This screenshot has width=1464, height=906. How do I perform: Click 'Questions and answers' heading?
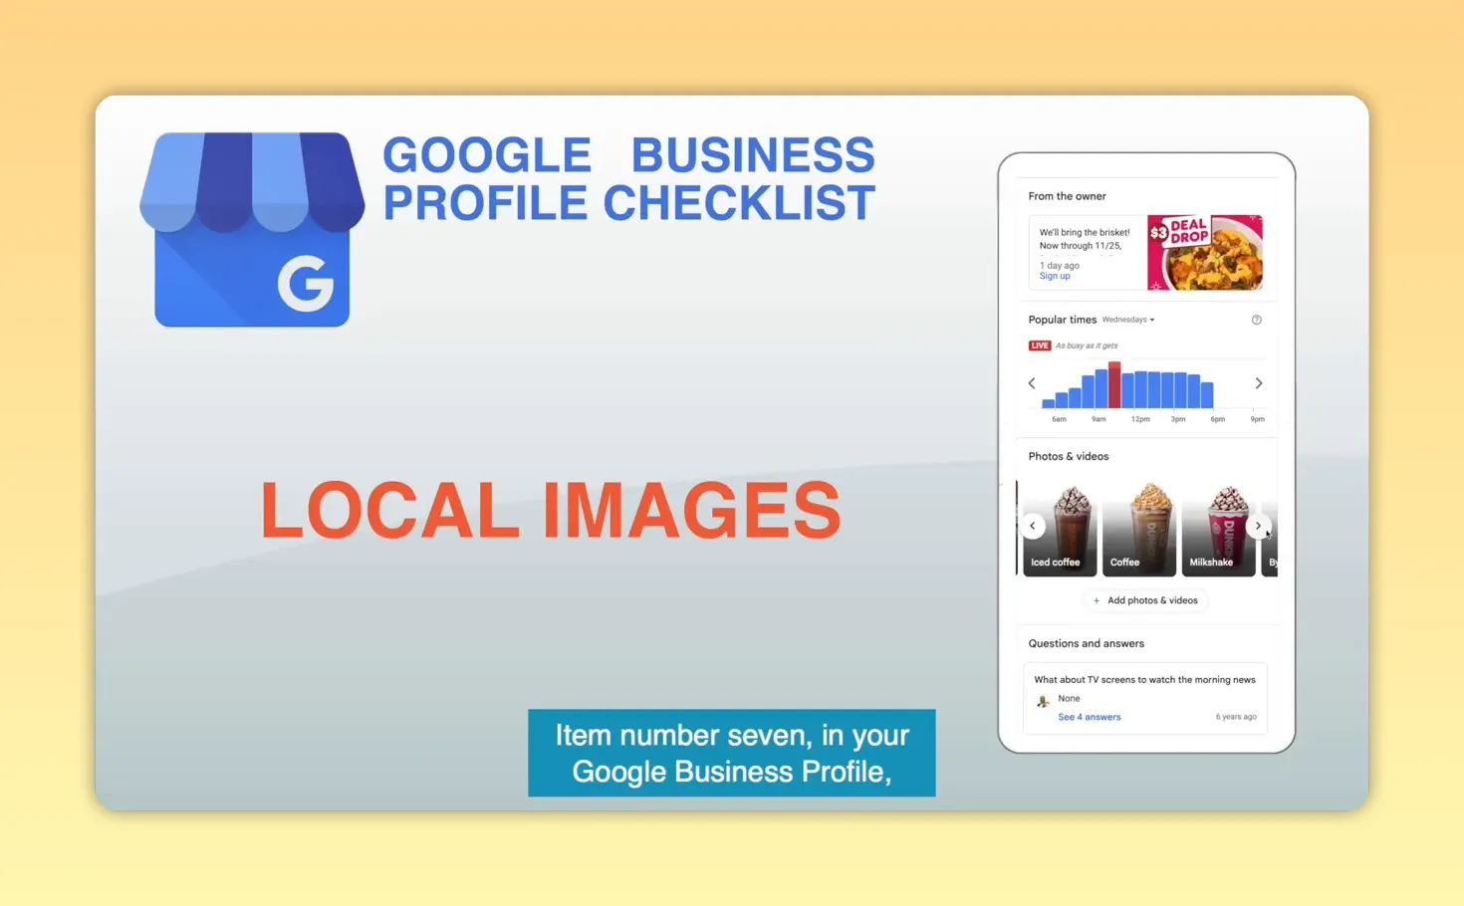pyautogui.click(x=1086, y=643)
